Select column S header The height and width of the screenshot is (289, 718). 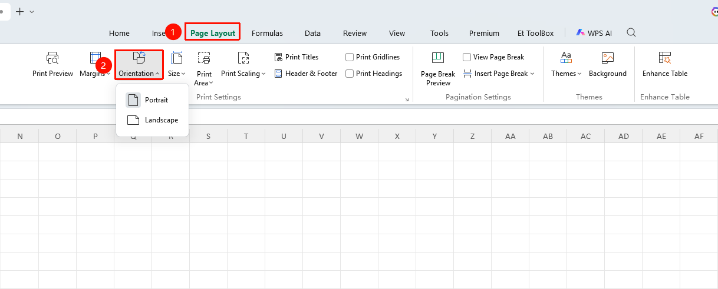pyautogui.click(x=208, y=136)
